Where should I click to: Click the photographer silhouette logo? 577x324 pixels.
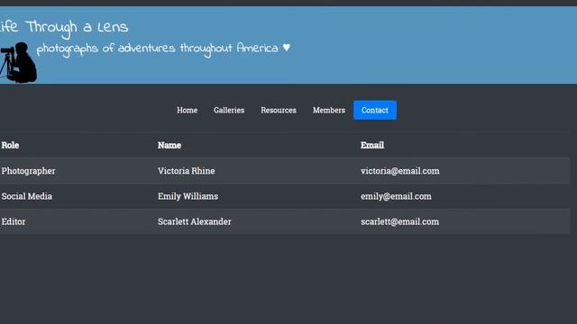(18, 63)
